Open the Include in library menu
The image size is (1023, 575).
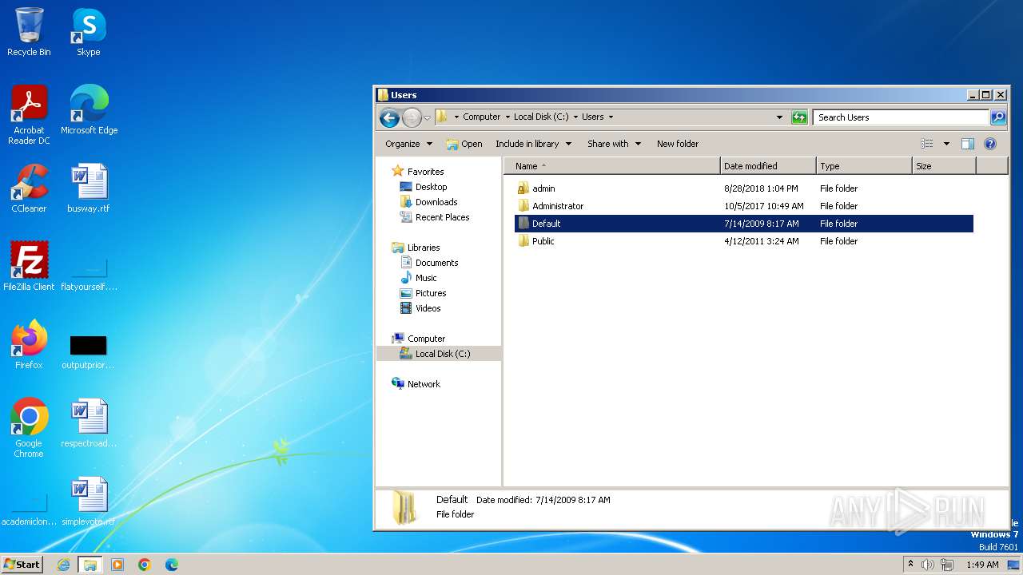click(533, 144)
